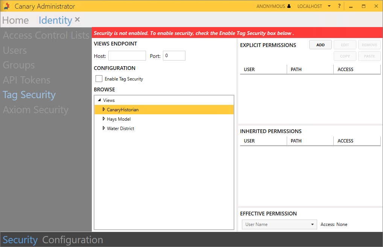
Task: Open the LOCALHOST server dropdown arrow
Action: [329, 6]
